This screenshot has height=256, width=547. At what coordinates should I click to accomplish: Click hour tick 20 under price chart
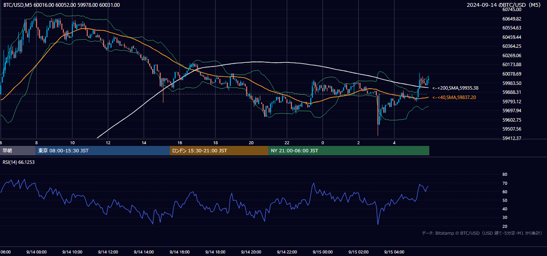pos(251,143)
